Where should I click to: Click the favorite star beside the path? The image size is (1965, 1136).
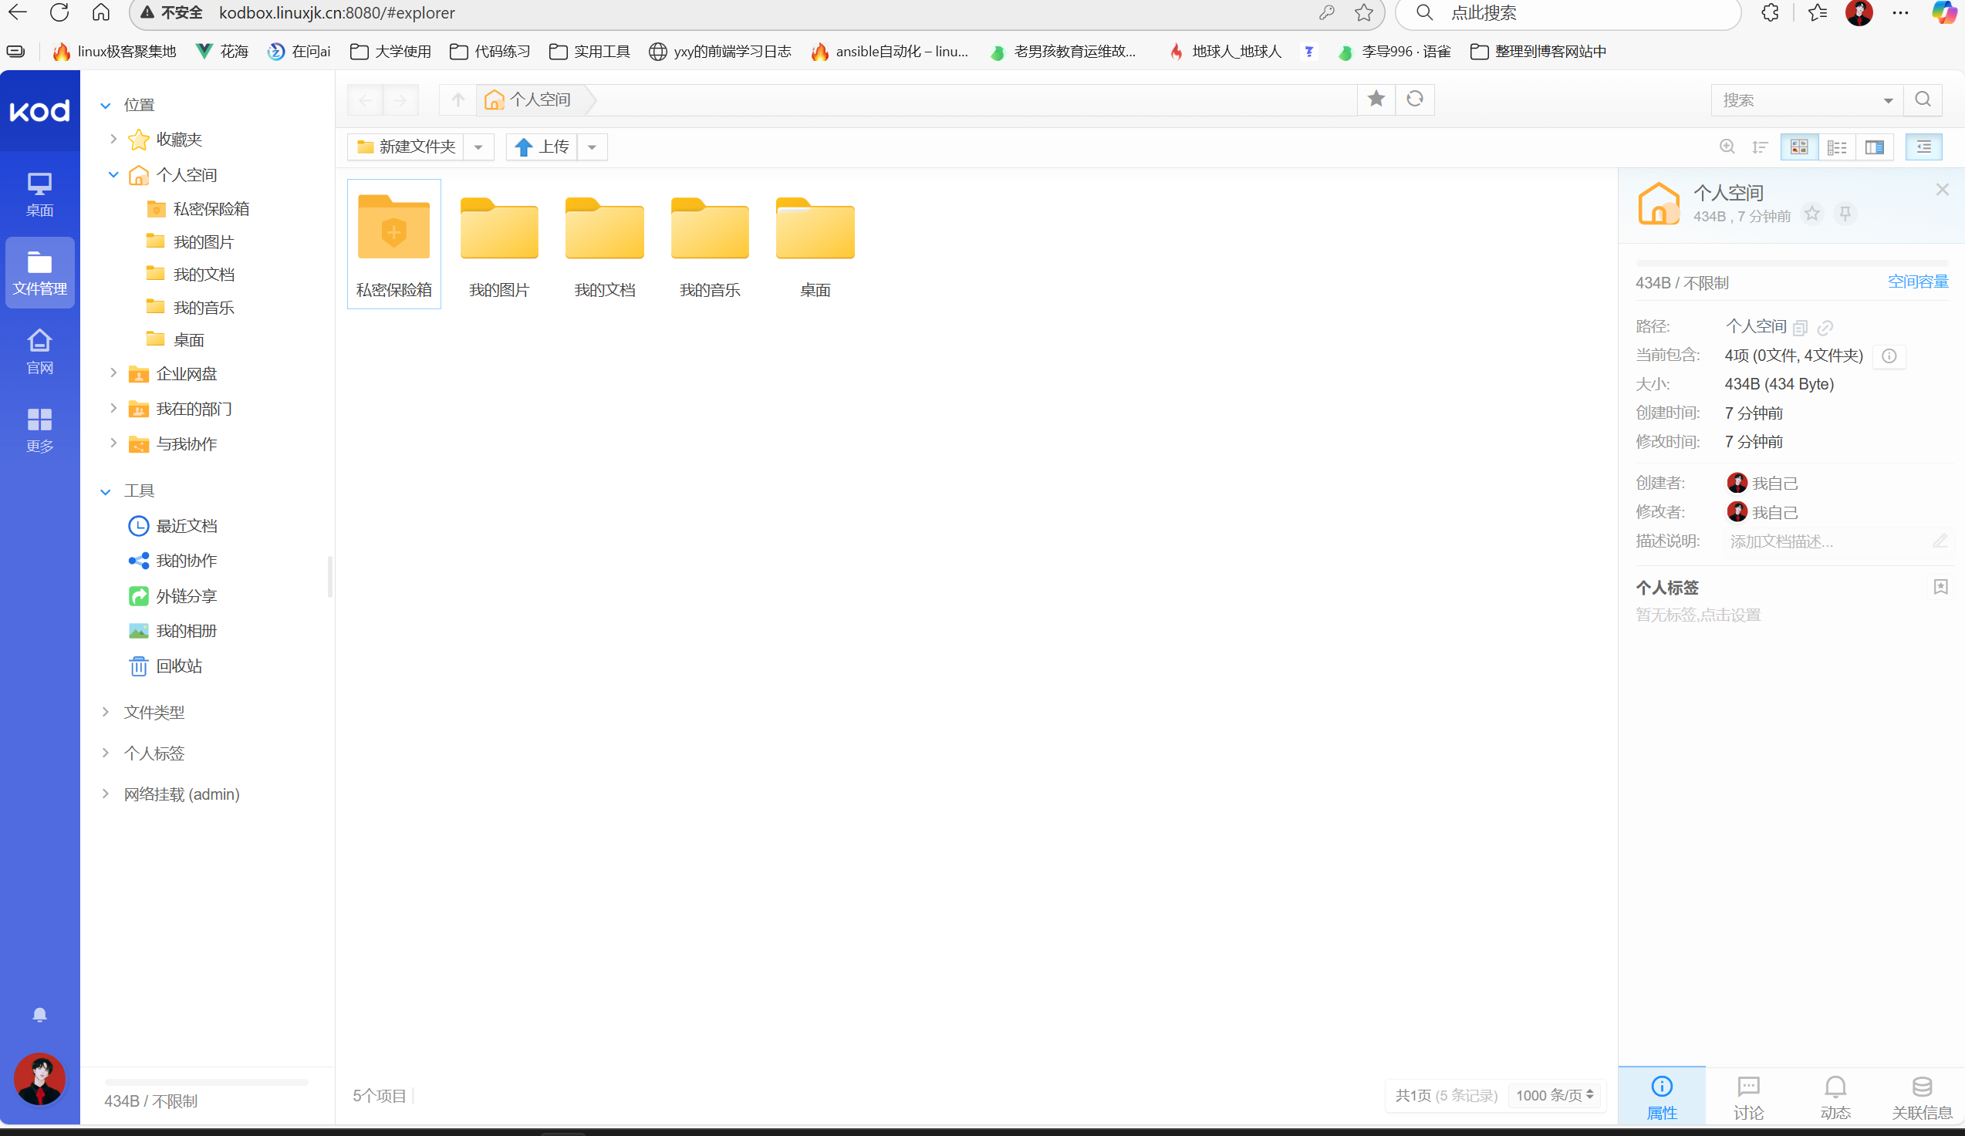(x=1376, y=99)
